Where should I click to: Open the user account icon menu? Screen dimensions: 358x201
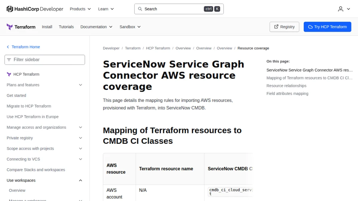(x=344, y=9)
